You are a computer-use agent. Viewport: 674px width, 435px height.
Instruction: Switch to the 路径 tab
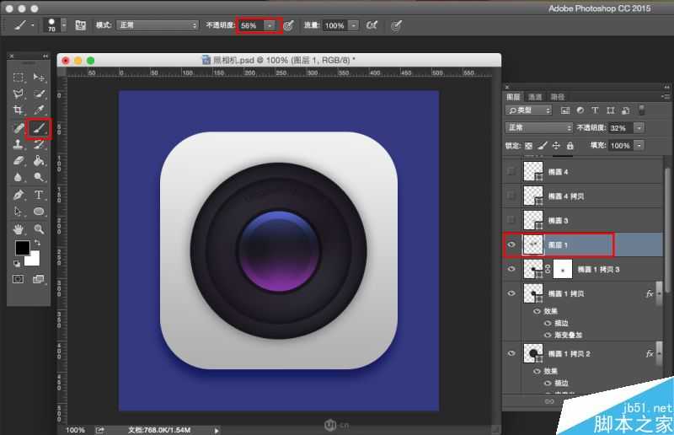[557, 97]
